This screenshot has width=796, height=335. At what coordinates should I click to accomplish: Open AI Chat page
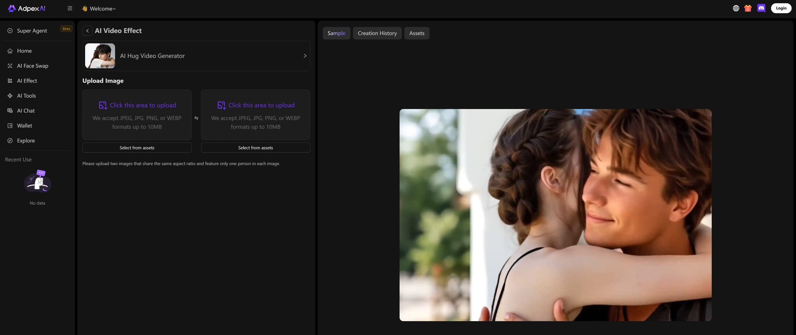pyautogui.click(x=38, y=111)
